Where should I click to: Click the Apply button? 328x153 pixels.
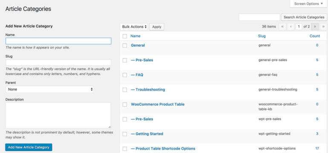[157, 27]
